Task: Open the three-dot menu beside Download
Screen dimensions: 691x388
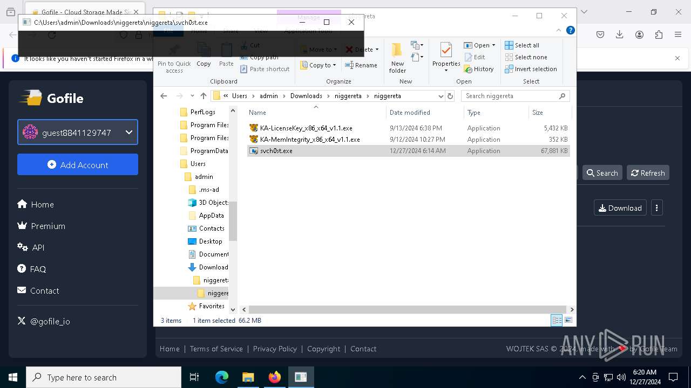Action: pyautogui.click(x=656, y=208)
